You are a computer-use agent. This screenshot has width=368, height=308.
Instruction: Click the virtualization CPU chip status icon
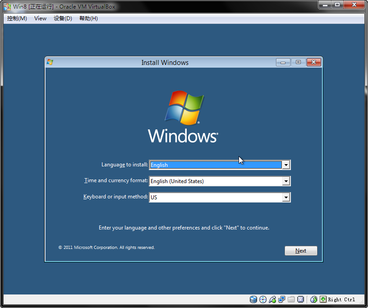pyautogui.click(x=300, y=299)
